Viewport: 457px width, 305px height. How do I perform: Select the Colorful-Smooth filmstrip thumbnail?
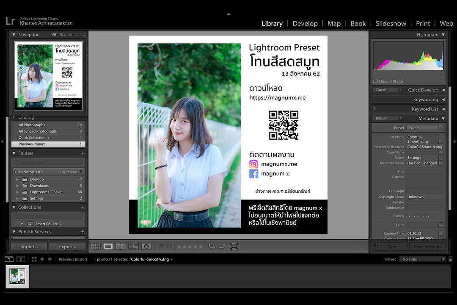[17, 276]
